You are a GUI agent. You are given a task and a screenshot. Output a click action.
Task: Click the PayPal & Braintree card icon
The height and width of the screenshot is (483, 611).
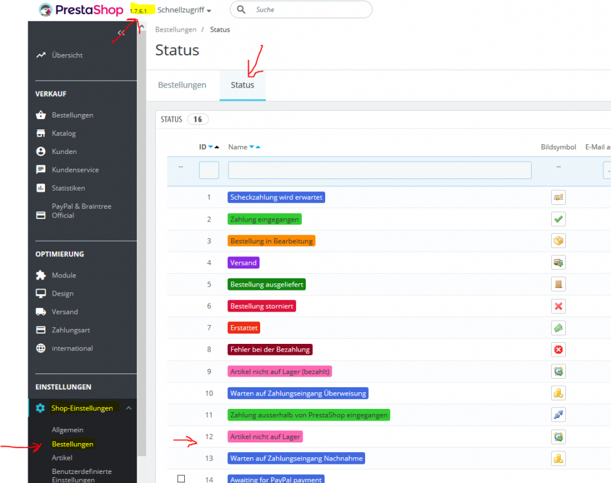[x=41, y=215]
